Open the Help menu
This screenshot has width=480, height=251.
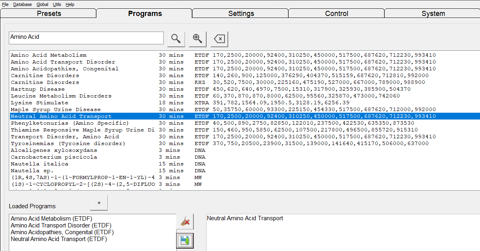tap(70, 4)
